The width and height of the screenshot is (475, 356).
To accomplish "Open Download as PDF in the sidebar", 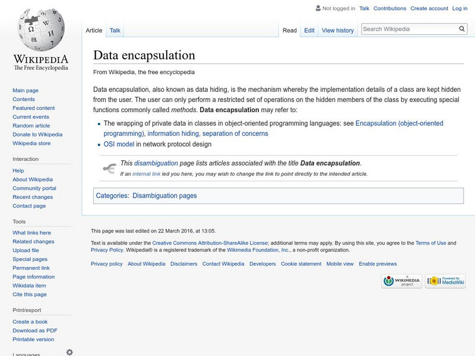I will coord(34,330).
